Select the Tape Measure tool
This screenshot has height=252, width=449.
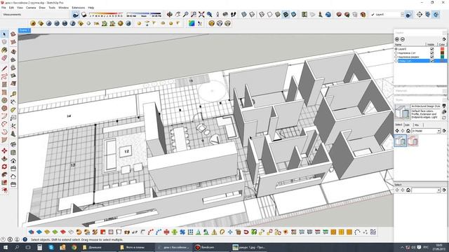13,94
